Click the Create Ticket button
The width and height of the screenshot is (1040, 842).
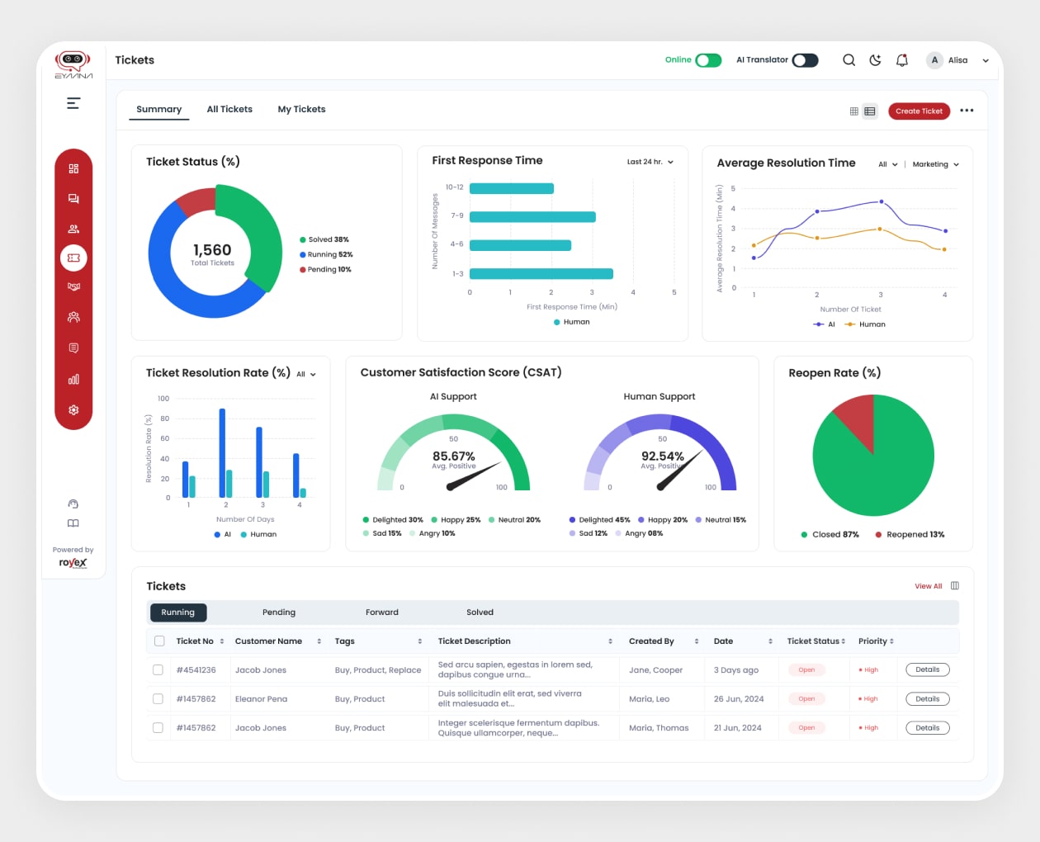pyautogui.click(x=919, y=111)
